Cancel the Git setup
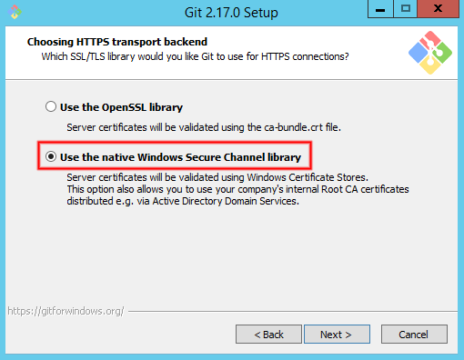464x360 pixels. (x=414, y=335)
